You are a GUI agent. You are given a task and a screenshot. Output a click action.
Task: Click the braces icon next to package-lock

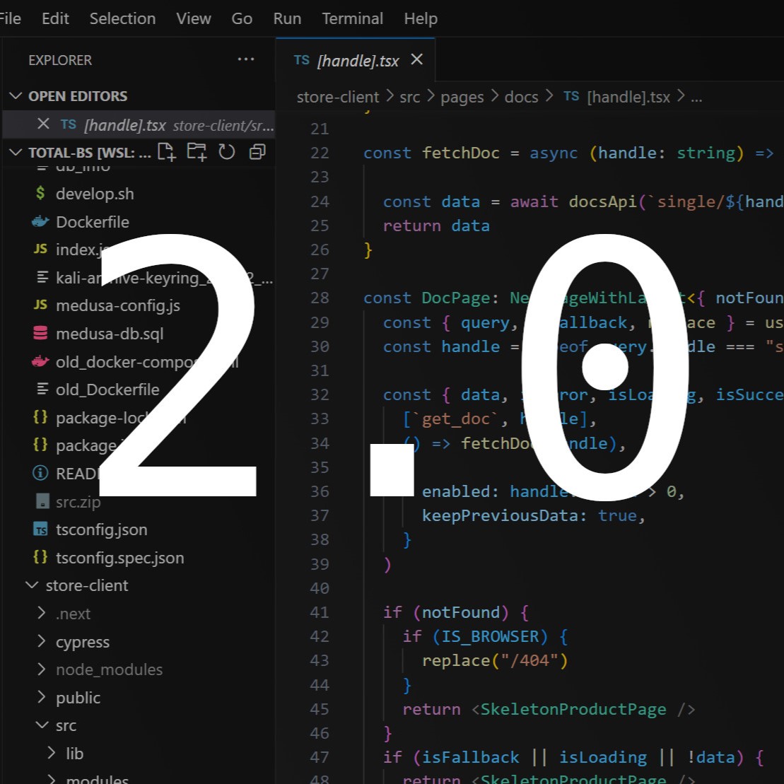40,417
